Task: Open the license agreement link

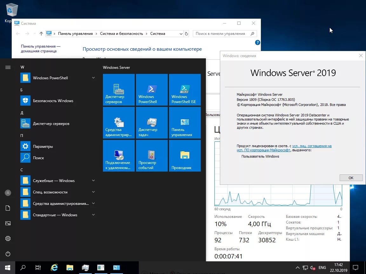Action: 311,146
